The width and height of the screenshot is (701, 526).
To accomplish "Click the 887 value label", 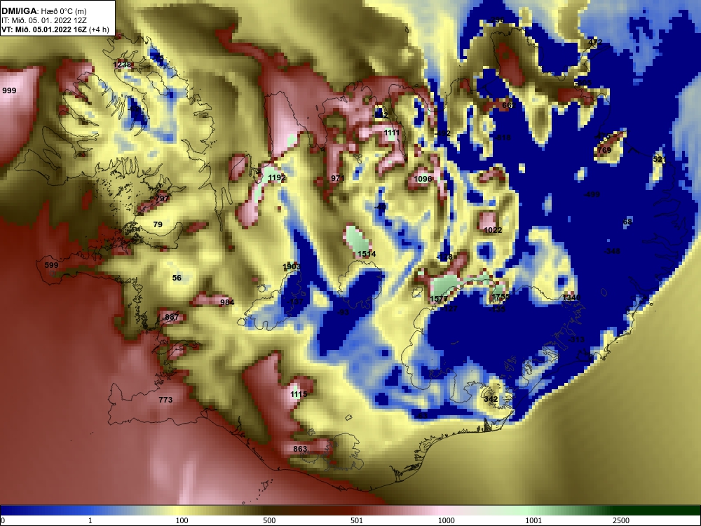I will [172, 317].
